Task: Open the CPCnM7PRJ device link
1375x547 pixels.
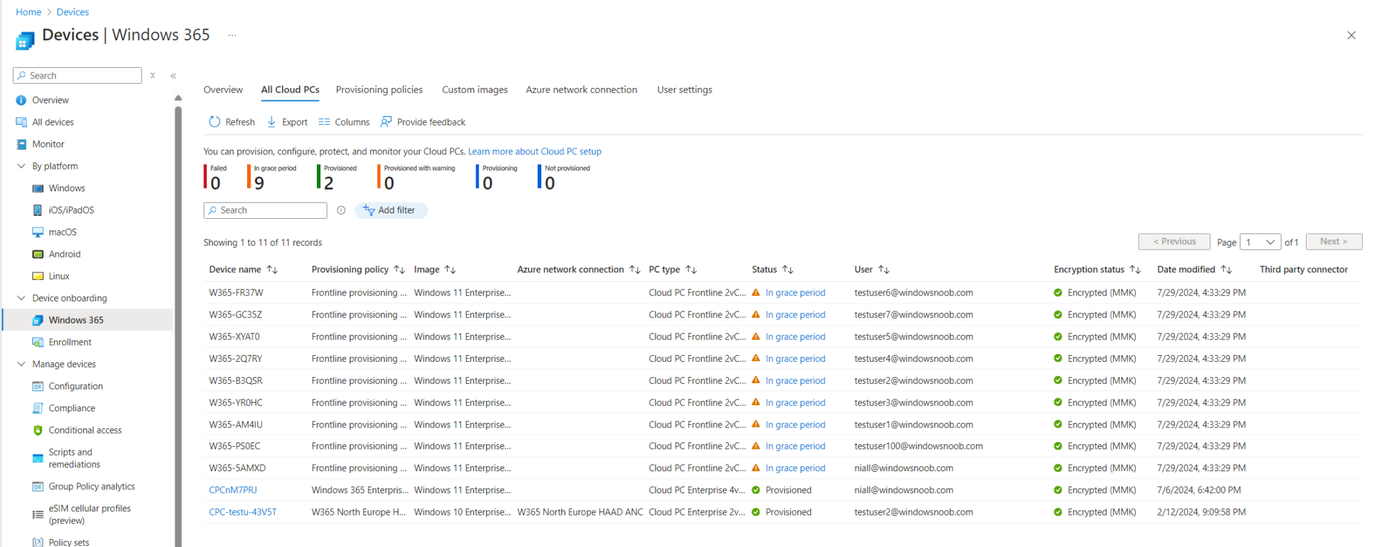Action: [233, 490]
